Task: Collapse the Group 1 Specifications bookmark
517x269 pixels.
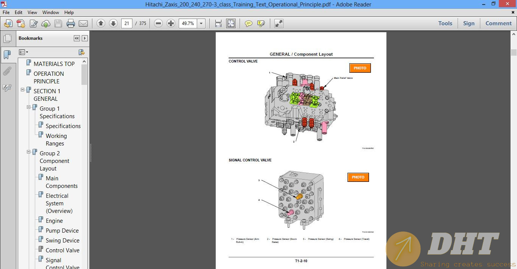Action: (x=29, y=107)
